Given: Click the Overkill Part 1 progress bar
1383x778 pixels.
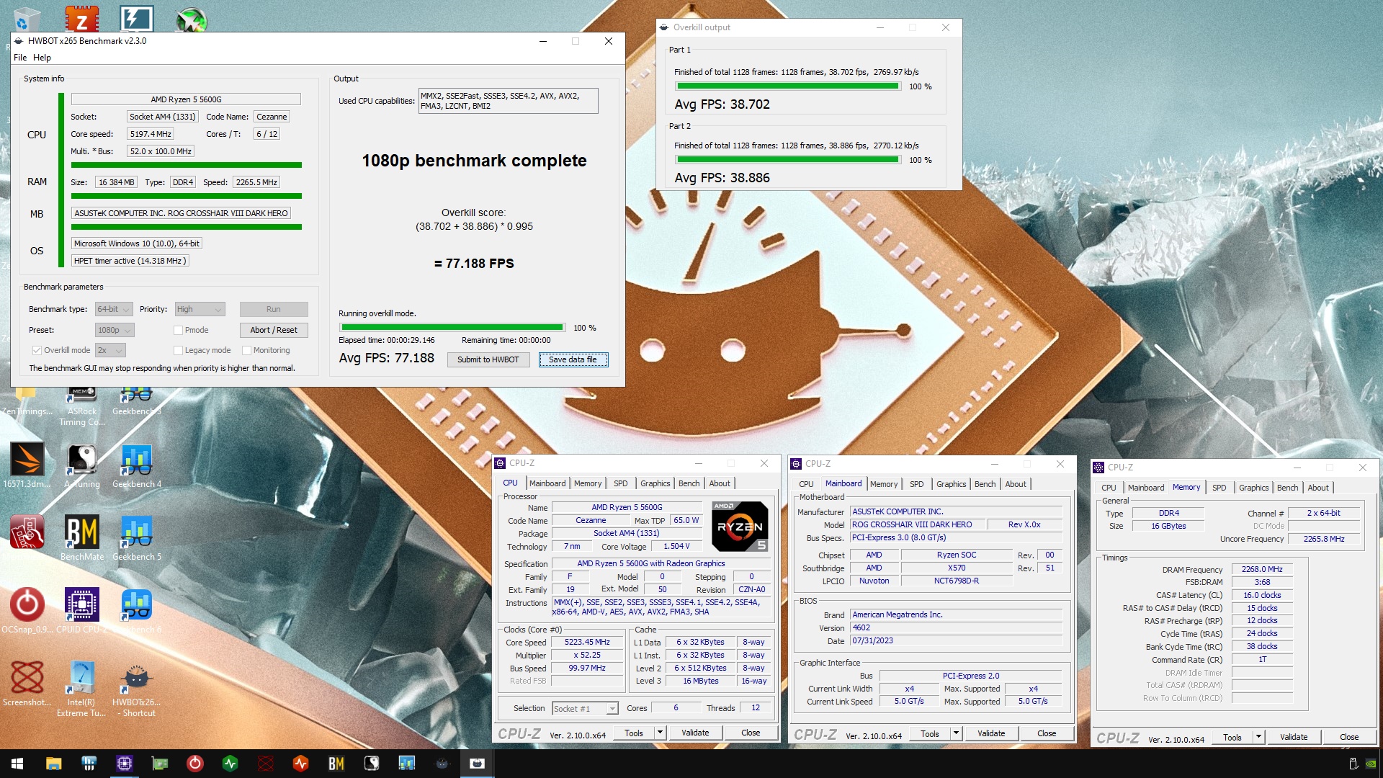Looking at the screenshot, I should pos(788,86).
